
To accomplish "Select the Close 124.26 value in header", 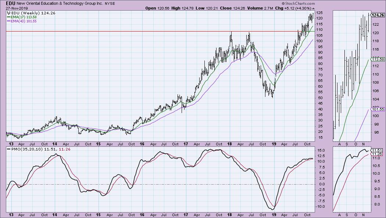I will click(232, 8).
